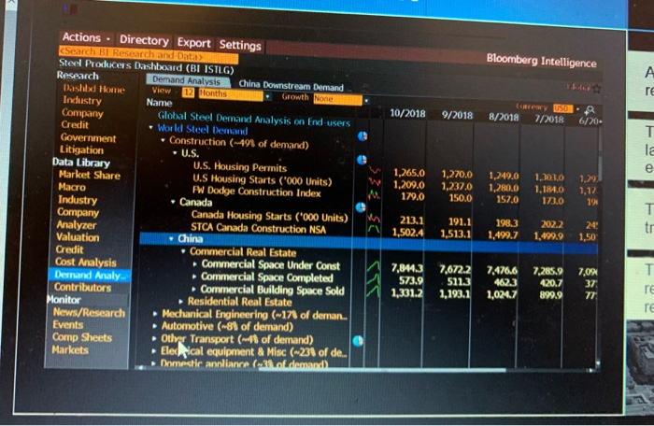654x426 pixels.
Task: Switch to the Demand Analysis tab
Action: click(186, 80)
